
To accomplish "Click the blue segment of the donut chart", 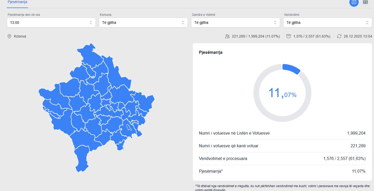I will tap(291, 68).
